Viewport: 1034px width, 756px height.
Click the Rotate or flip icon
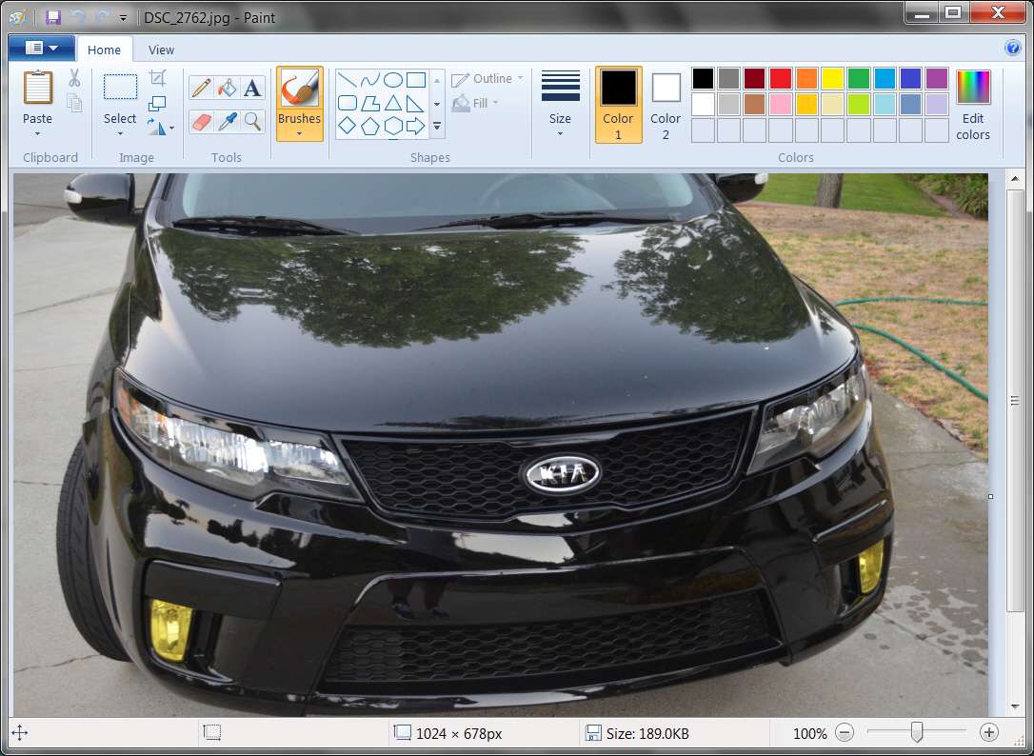tap(155, 127)
